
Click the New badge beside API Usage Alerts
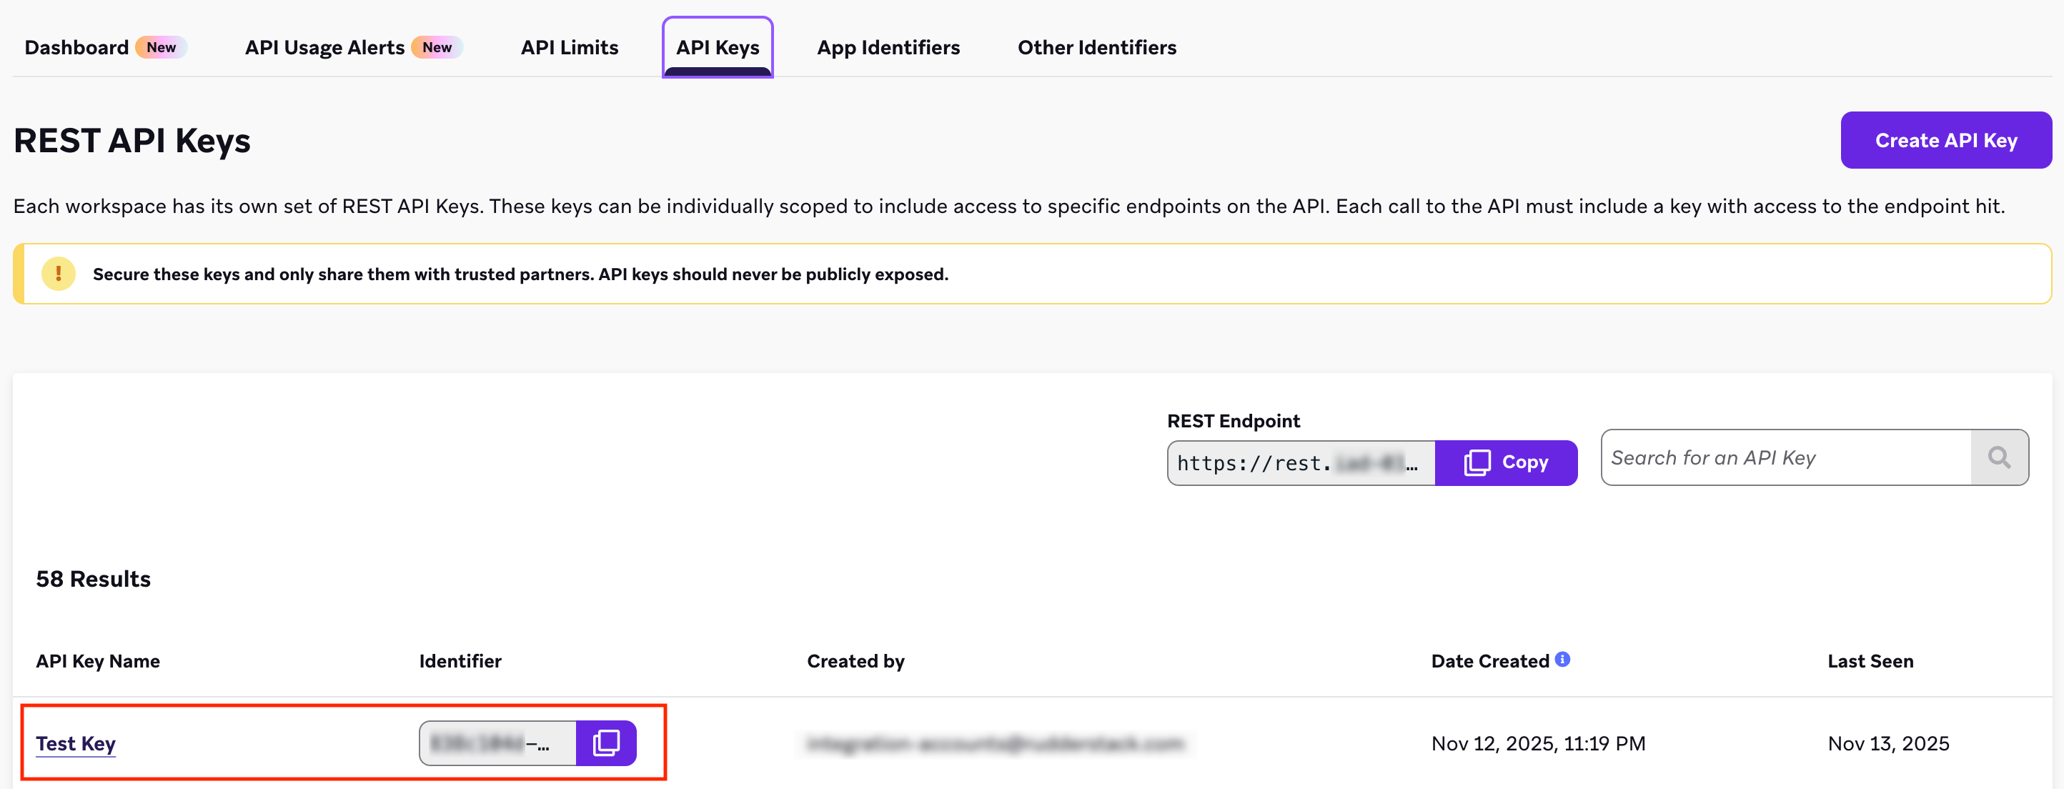pos(437,47)
